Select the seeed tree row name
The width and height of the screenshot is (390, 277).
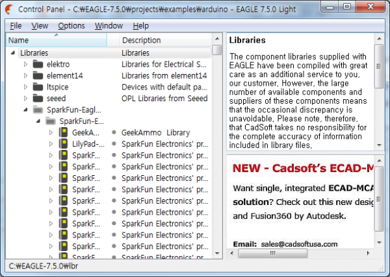[56, 99]
